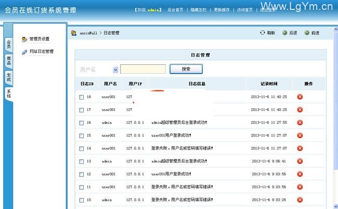Image resolution: width=338 pixels, height=209 pixels.
Task: Check the checkbox for log ID 13
Action: (x=82, y=161)
